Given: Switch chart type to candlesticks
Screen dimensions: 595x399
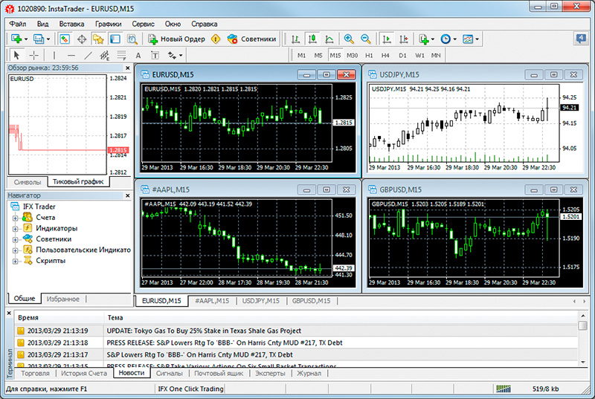Looking at the screenshot, I should [x=312, y=39].
